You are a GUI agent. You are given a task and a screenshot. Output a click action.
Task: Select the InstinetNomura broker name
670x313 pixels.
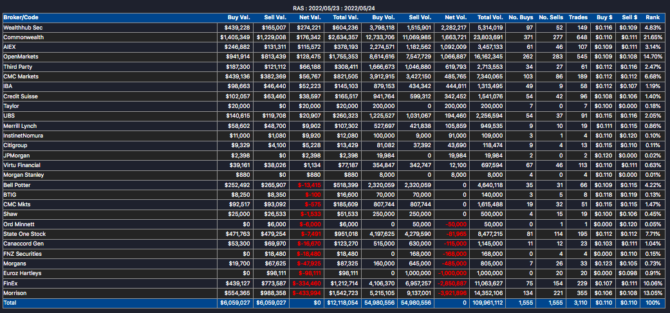click(x=23, y=136)
